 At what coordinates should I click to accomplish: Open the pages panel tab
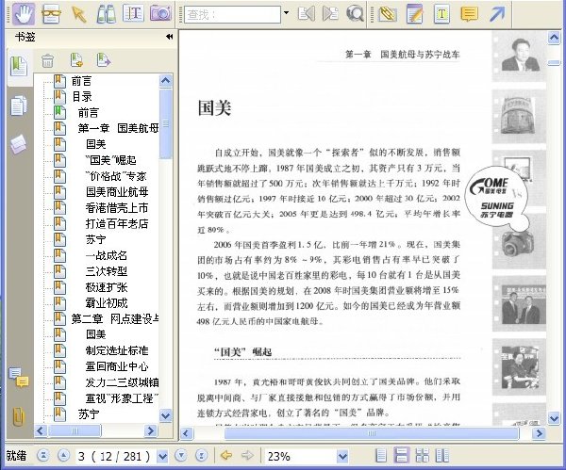tap(19, 105)
